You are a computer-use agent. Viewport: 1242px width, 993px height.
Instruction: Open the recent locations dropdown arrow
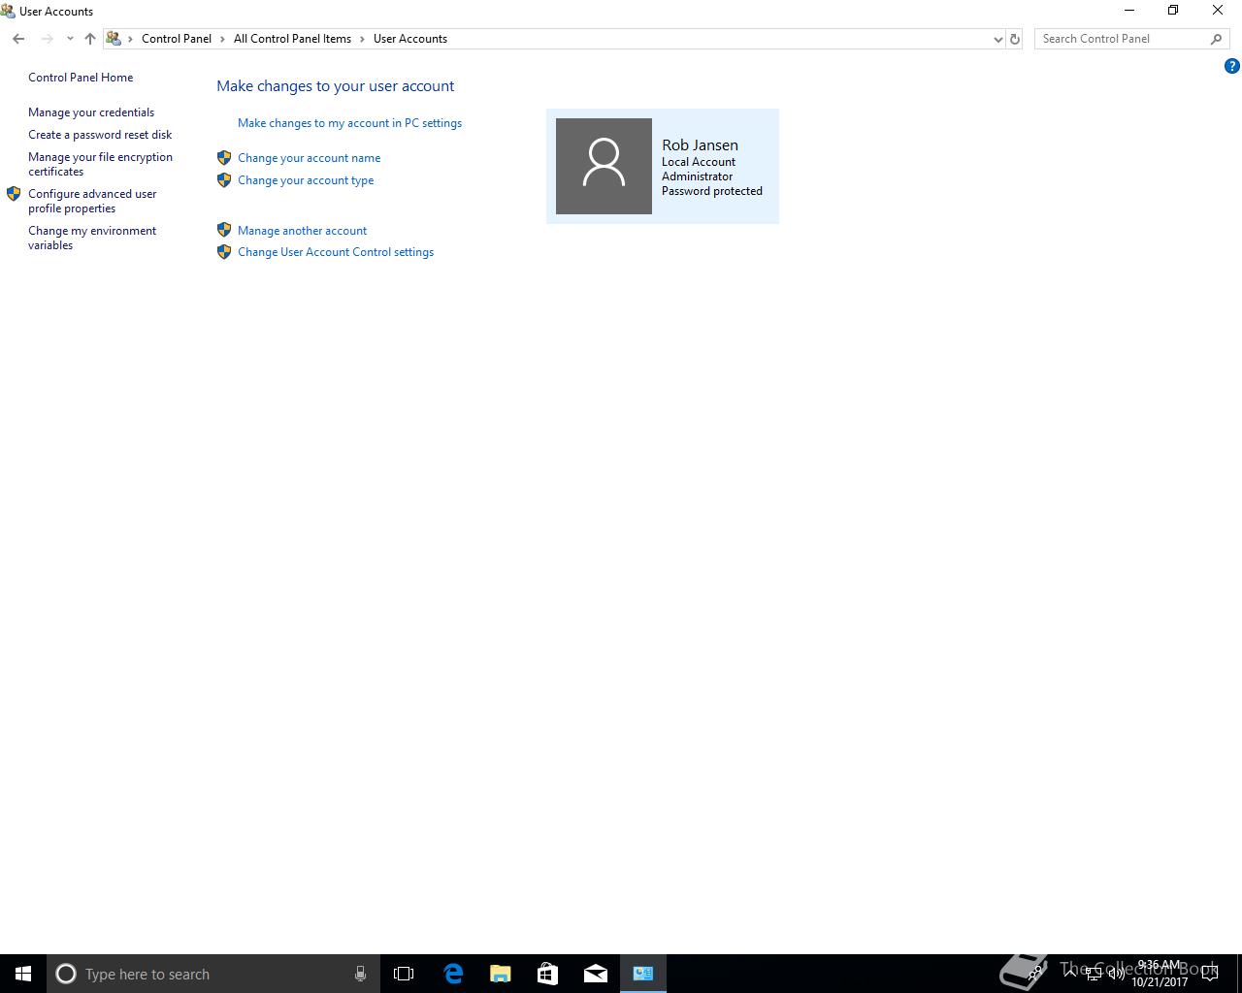(70, 39)
